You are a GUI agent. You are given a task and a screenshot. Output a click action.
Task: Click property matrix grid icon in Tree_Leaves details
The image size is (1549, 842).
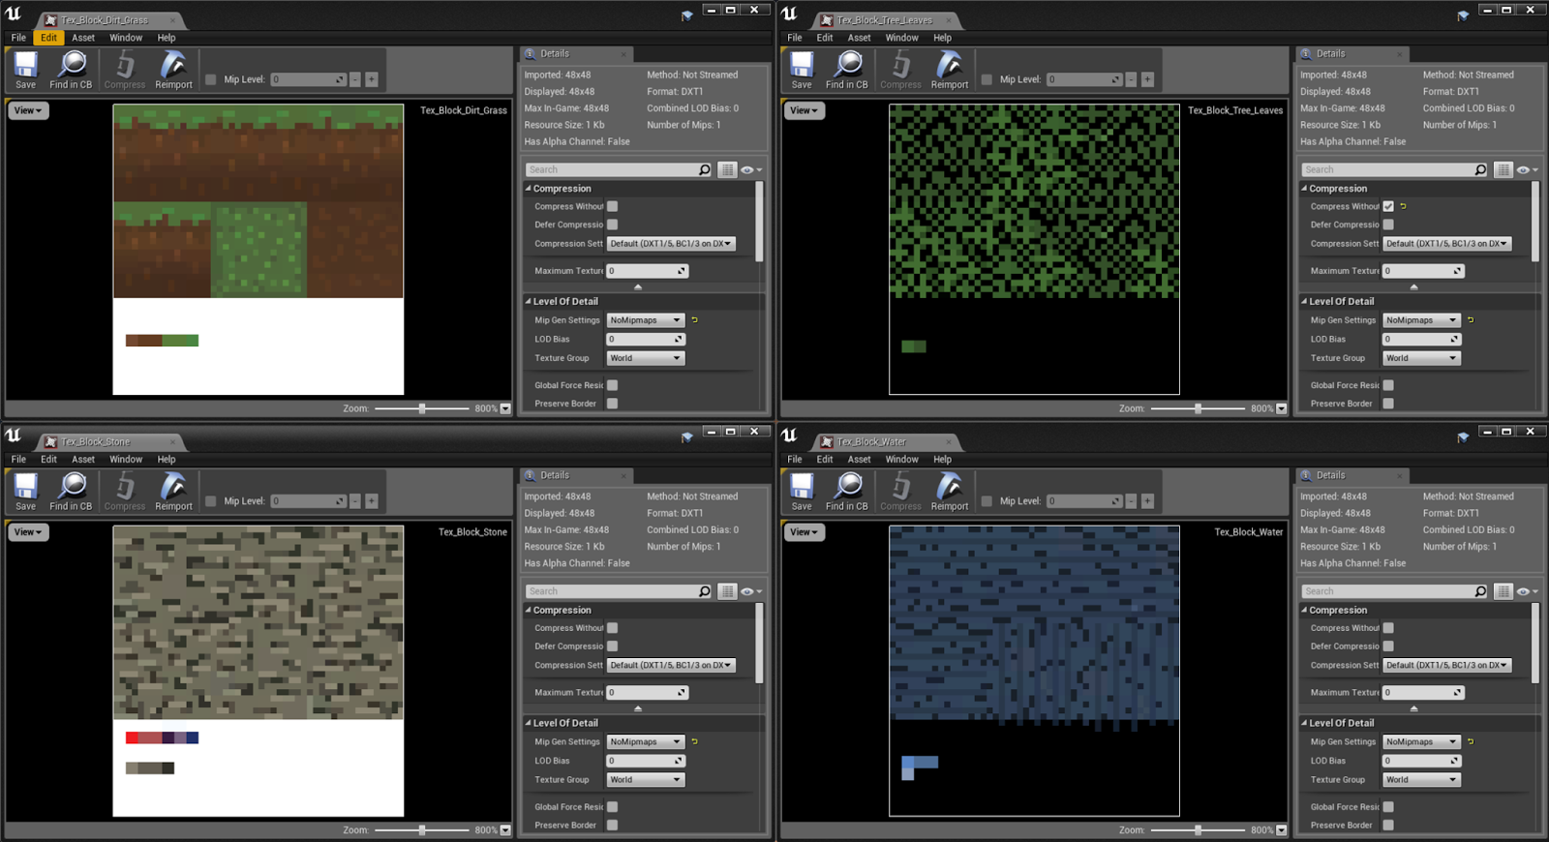point(1503,169)
